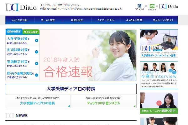Screen dimensions: 188x125
Task: Open the blue 大学受験ディアロの特長 button
Action: (x=38, y=101)
